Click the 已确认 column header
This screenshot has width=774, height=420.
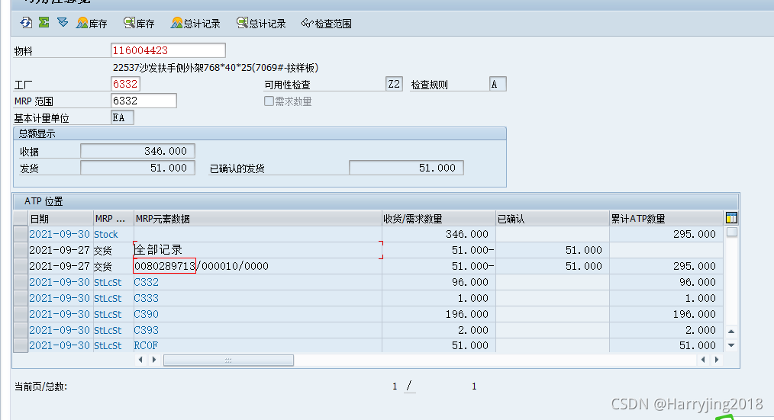click(553, 218)
